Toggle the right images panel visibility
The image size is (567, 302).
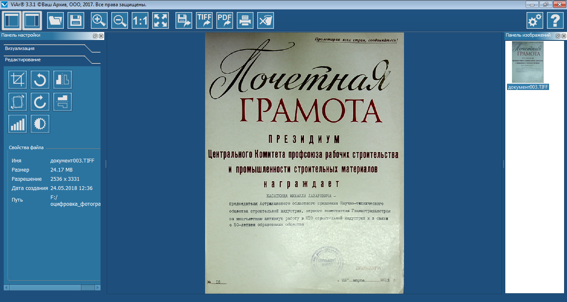point(32,20)
